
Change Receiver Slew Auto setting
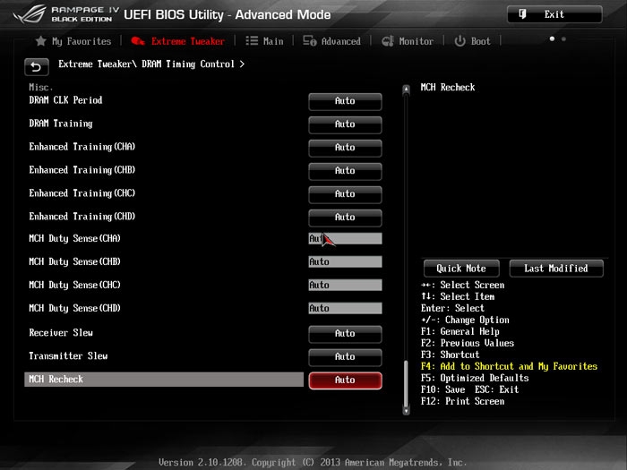345,334
